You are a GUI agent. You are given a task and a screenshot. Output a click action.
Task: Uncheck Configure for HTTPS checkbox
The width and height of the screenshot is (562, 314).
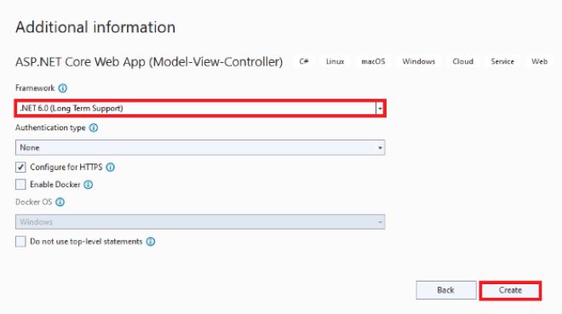20,167
